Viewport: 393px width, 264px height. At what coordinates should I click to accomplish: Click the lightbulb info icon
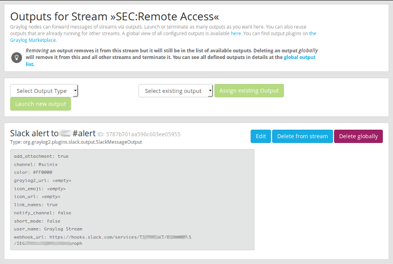click(17, 57)
